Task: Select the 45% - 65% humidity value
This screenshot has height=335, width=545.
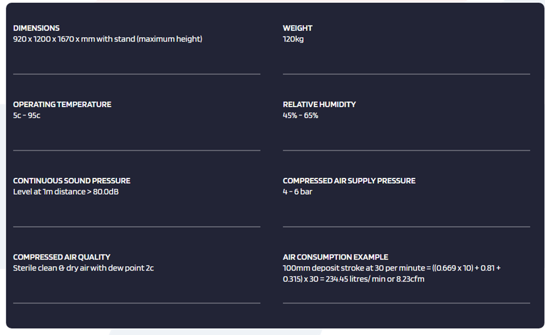Action: click(x=301, y=115)
